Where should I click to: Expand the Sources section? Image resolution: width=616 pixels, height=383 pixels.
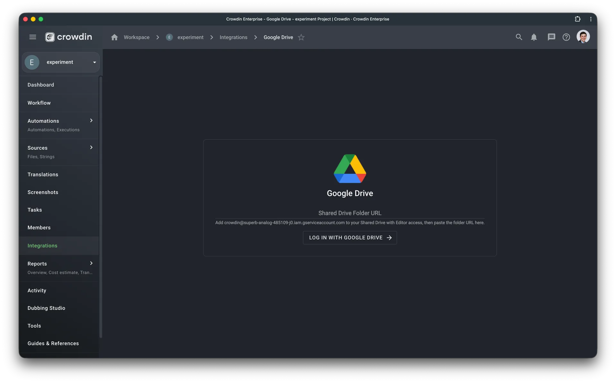click(91, 148)
